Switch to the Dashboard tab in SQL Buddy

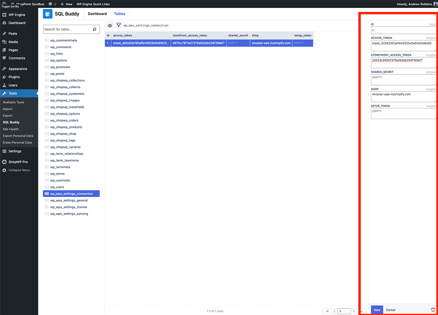[97, 14]
